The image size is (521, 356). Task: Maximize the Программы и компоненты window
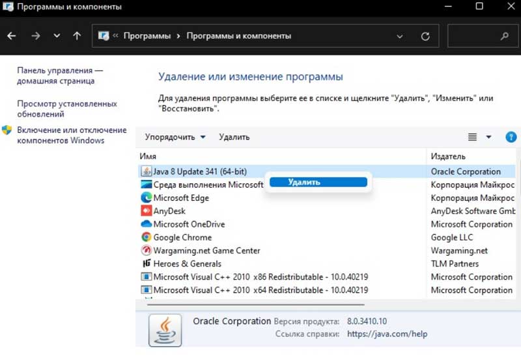479,6
